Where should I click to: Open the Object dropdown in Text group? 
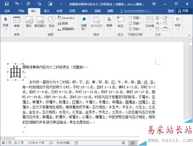point(167,29)
